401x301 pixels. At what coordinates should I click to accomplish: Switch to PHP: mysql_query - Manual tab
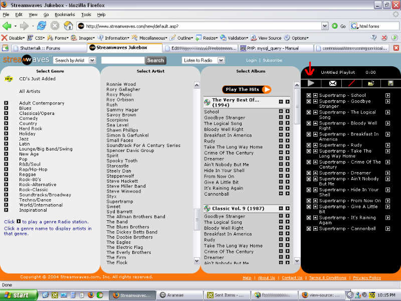tap(276, 48)
